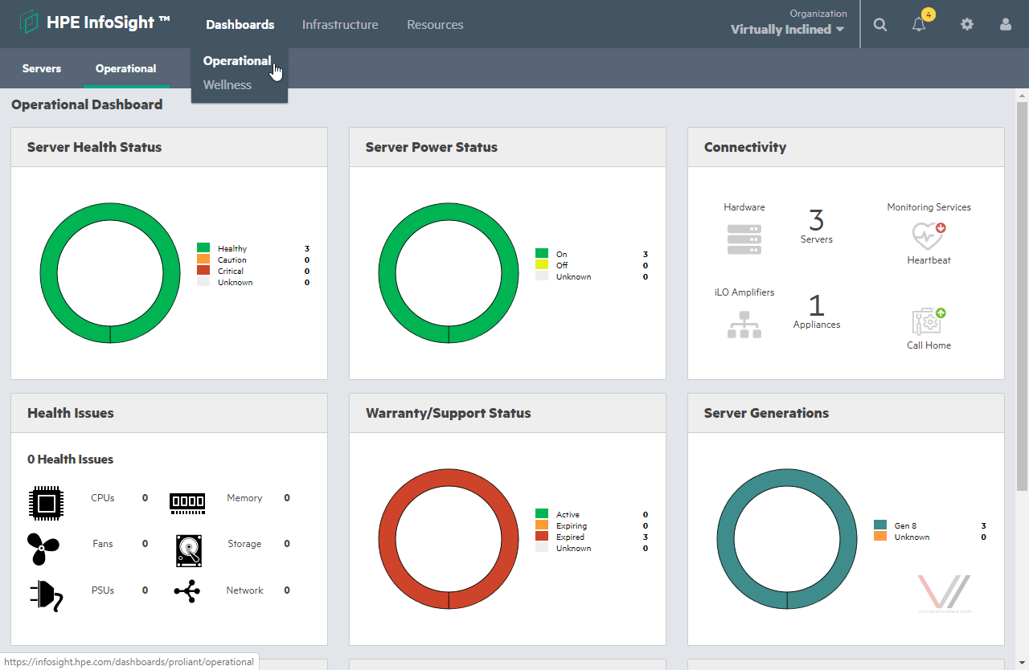
Task: Click the 0 Health Issues text
Action: pyautogui.click(x=70, y=460)
